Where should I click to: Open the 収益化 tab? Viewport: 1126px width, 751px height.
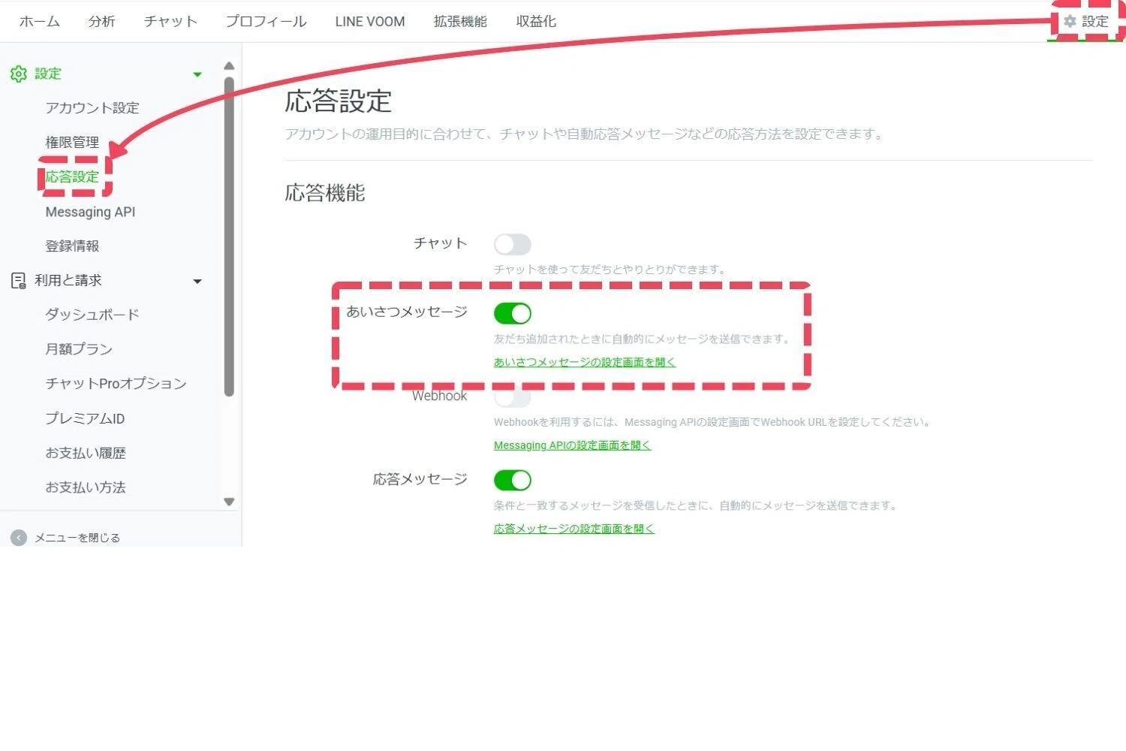click(536, 22)
